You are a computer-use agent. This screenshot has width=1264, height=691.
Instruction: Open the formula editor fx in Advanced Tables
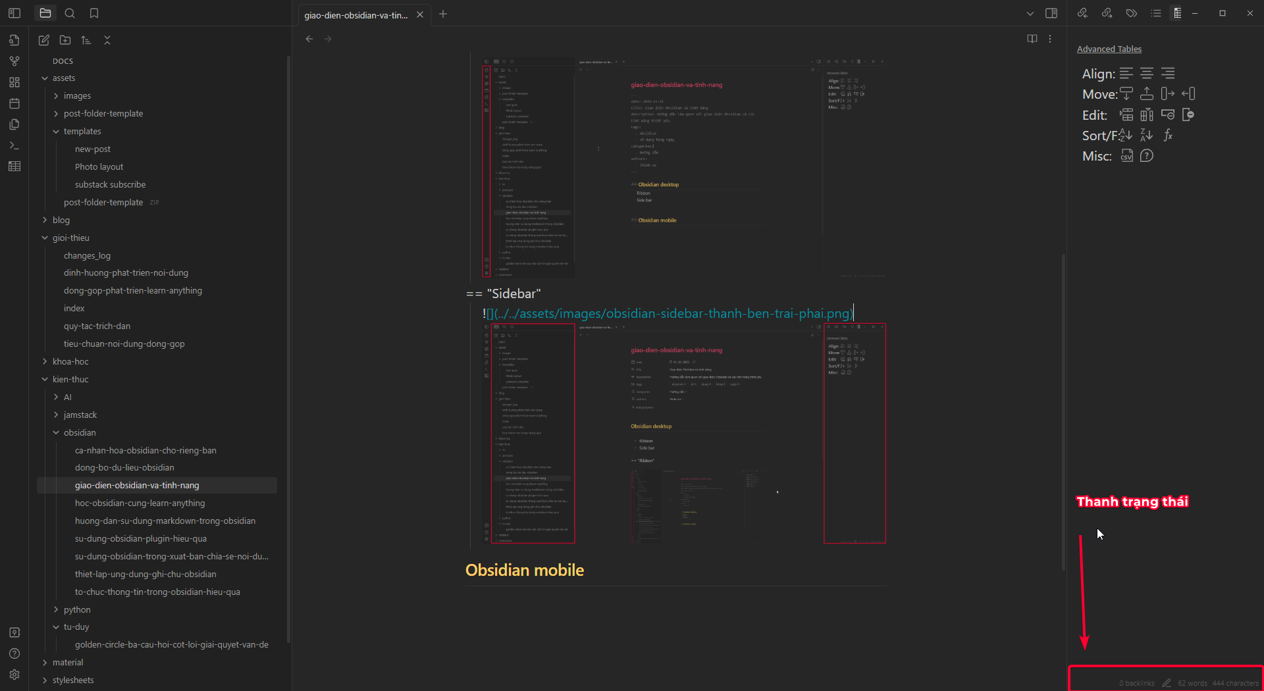click(x=1169, y=136)
